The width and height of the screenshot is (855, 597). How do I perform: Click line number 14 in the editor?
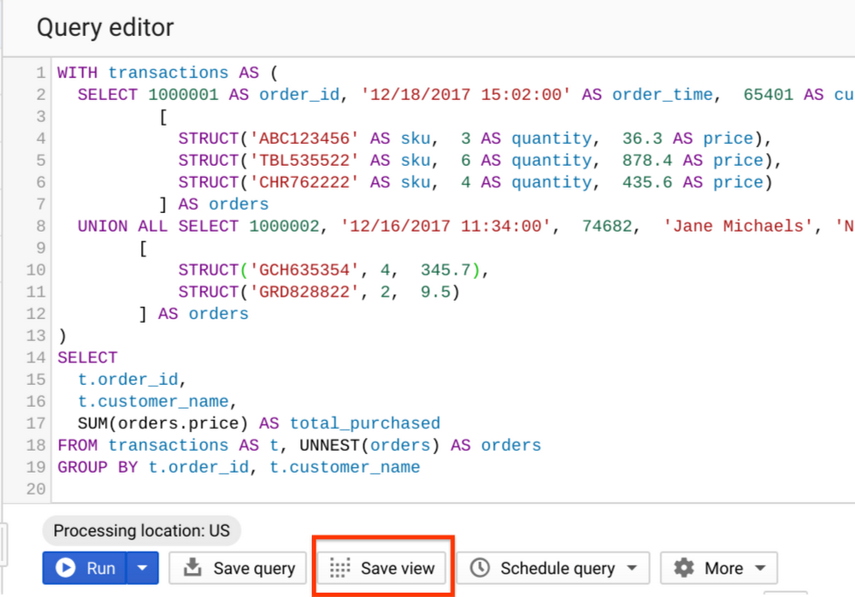(x=35, y=357)
